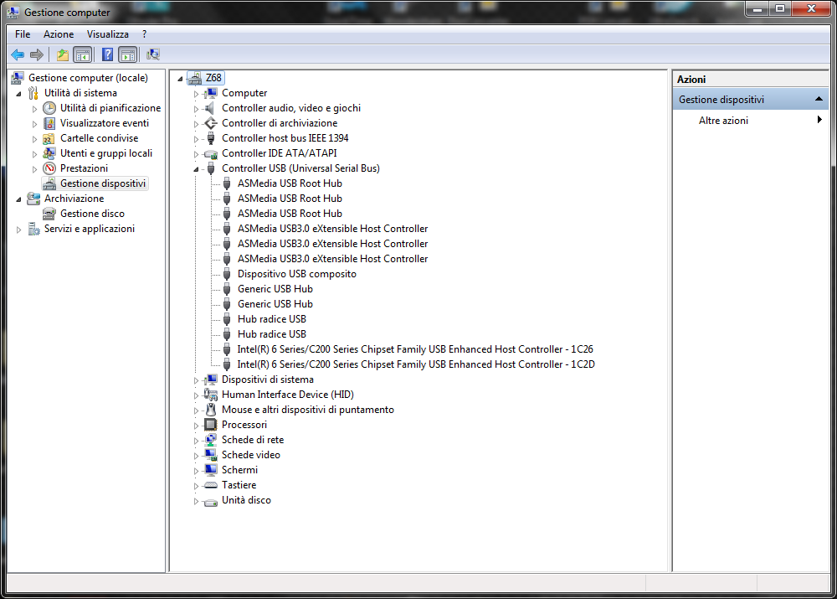Image resolution: width=837 pixels, height=599 pixels.
Task: Click the Z68 computer icon
Action: (x=195, y=78)
